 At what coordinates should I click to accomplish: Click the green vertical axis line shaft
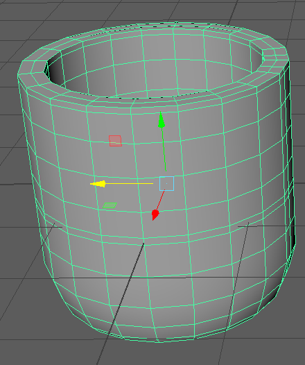tap(164, 149)
